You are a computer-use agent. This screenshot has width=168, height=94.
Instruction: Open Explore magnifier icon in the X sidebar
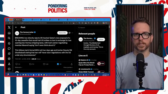(9, 38)
